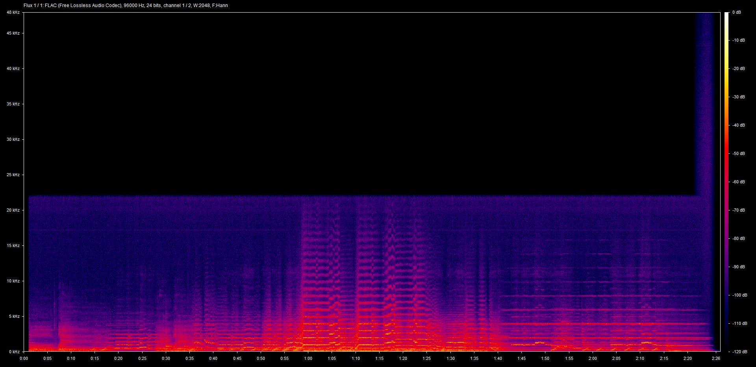Click the 1:00 time marker on the axis
This screenshot has width=756, height=367.
tap(308, 358)
